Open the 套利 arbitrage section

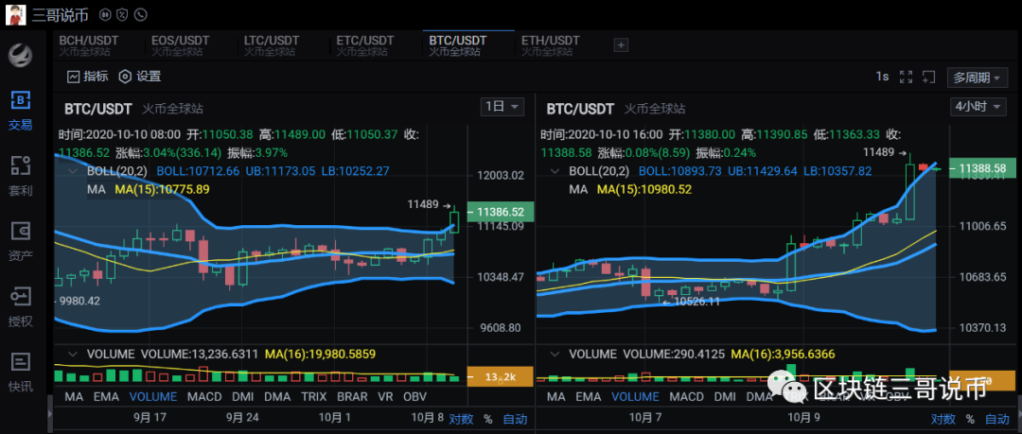click(x=20, y=177)
